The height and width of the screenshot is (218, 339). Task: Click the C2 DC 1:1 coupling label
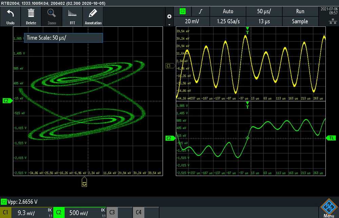click(103, 213)
